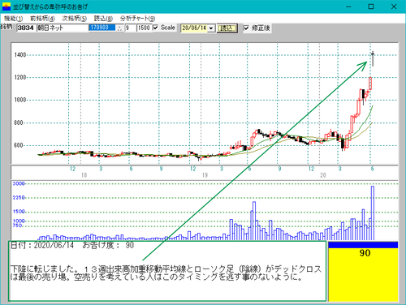The width and height of the screenshot is (406, 305).
Task: Click the spinner next to 170903
Action: tap(119, 28)
